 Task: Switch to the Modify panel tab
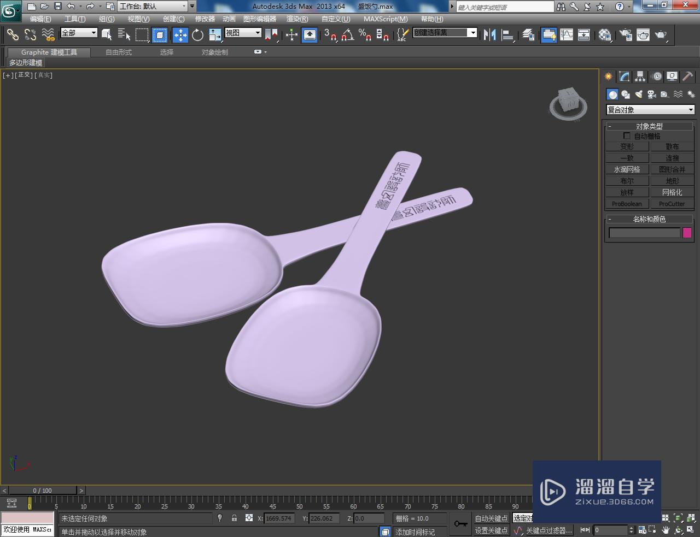click(x=624, y=76)
